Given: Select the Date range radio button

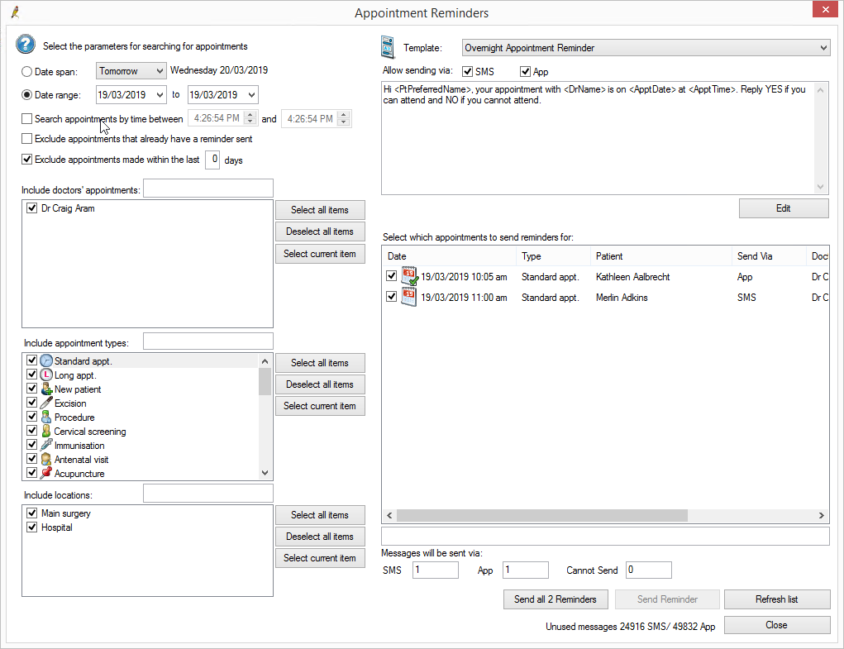Looking at the screenshot, I should click(27, 95).
